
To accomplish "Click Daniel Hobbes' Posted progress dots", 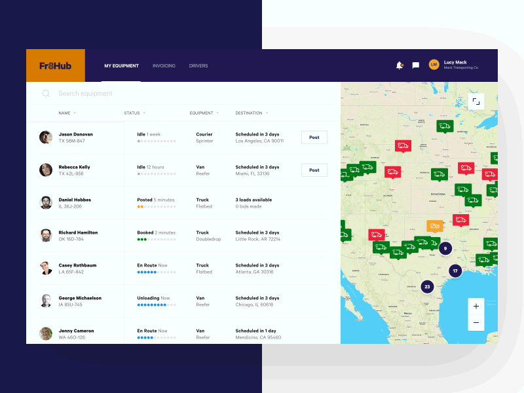I will [x=157, y=206].
